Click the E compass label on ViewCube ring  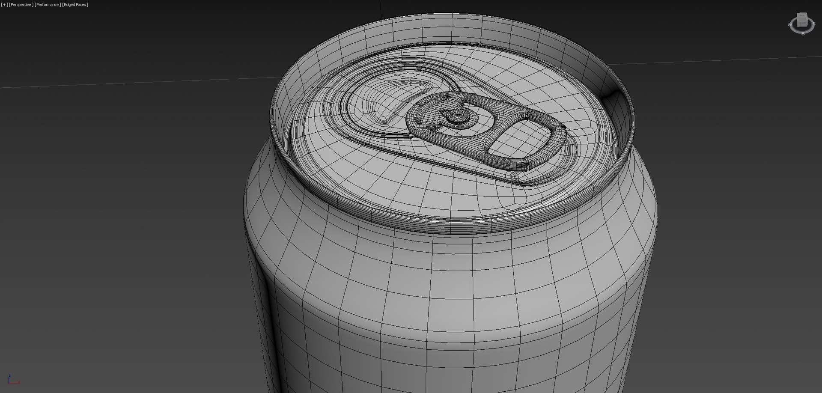pos(814,24)
